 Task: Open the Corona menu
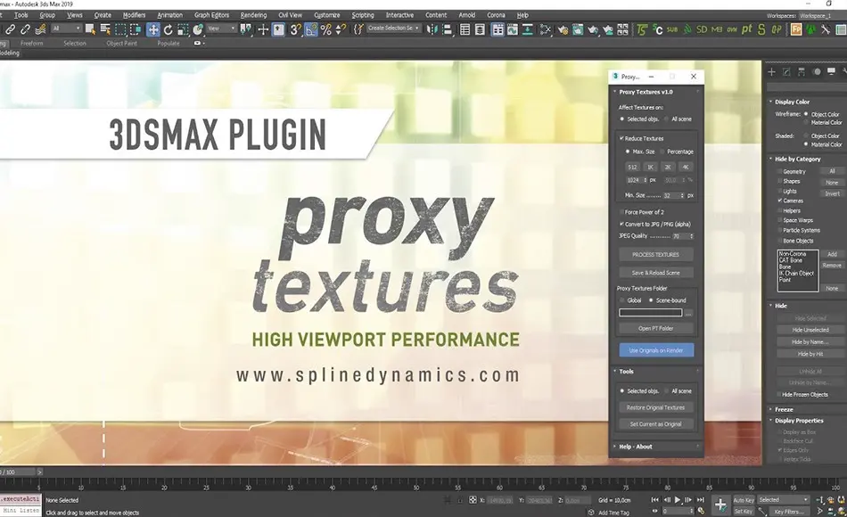point(497,14)
